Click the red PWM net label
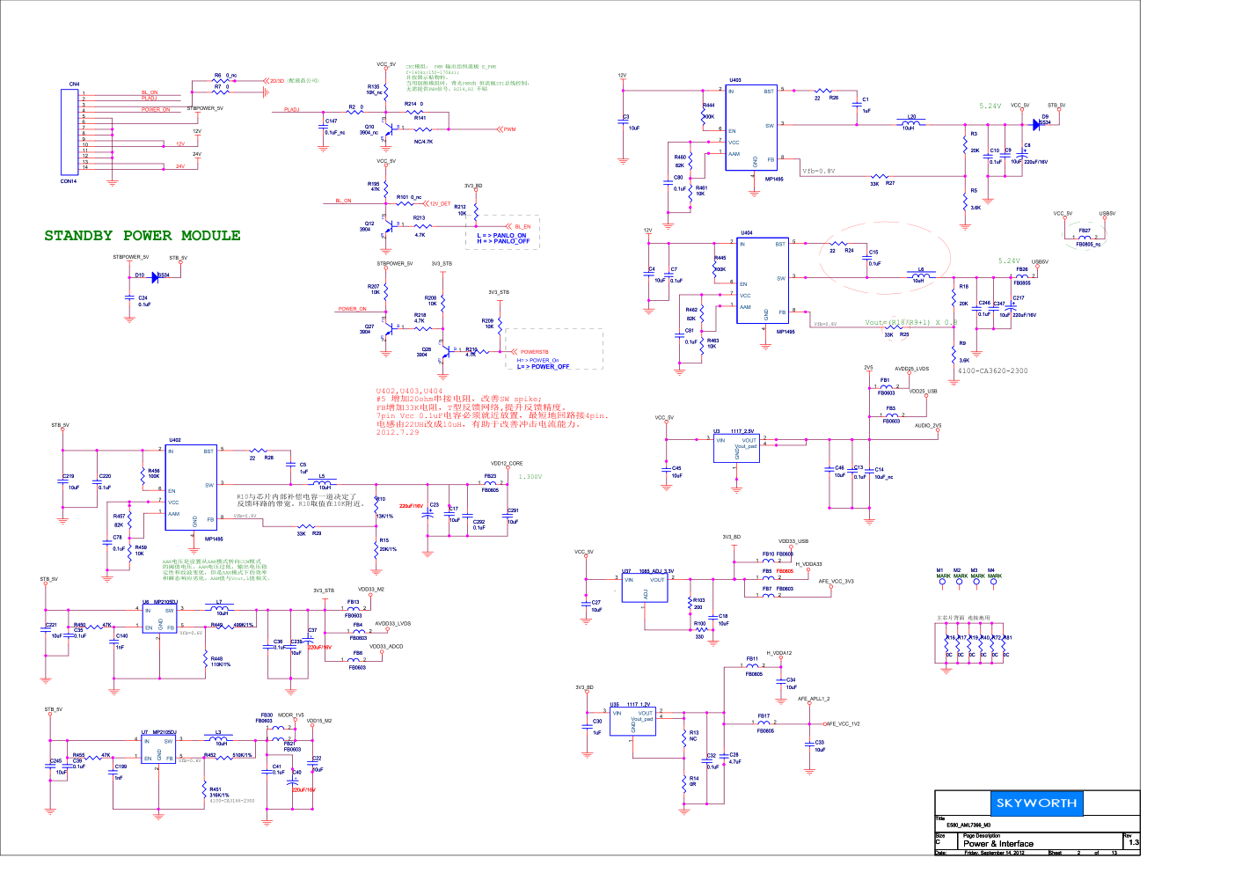This screenshot has height=873, width=1235. coord(509,129)
